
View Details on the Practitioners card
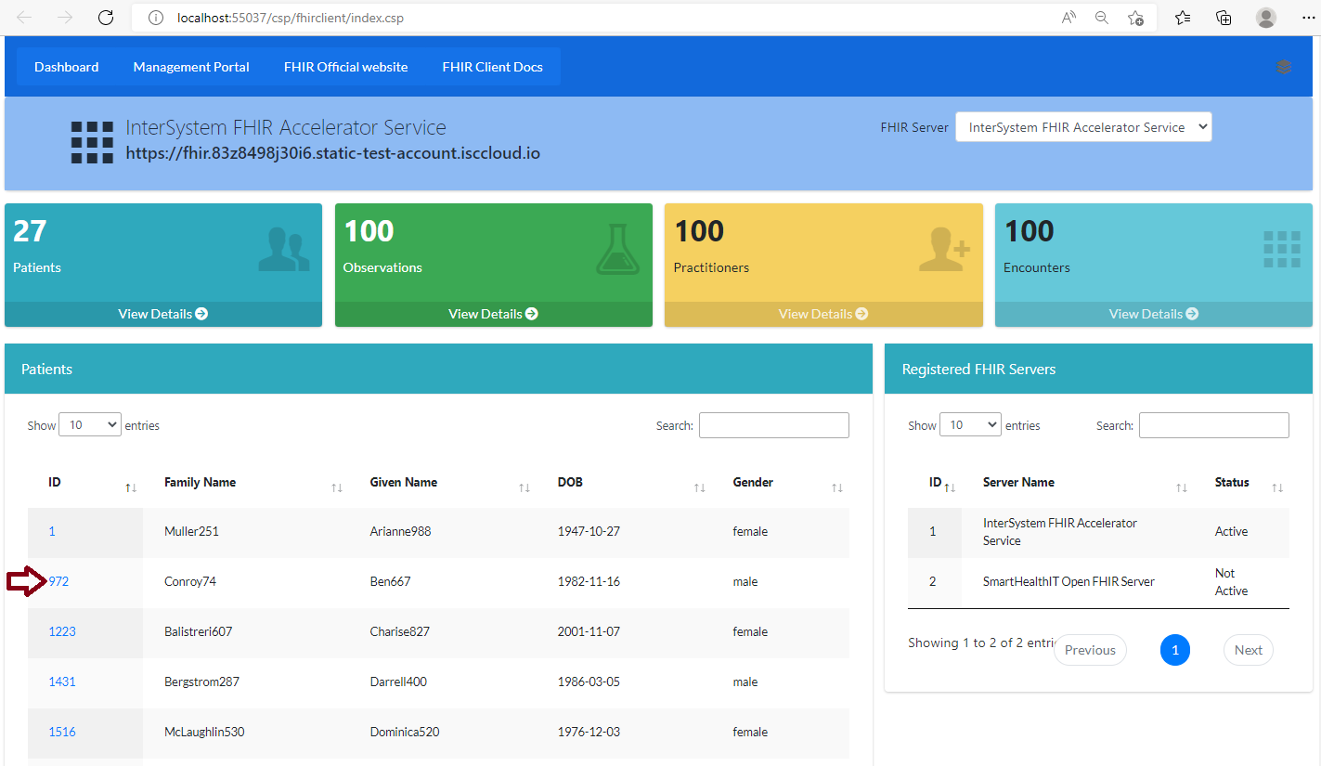823,314
